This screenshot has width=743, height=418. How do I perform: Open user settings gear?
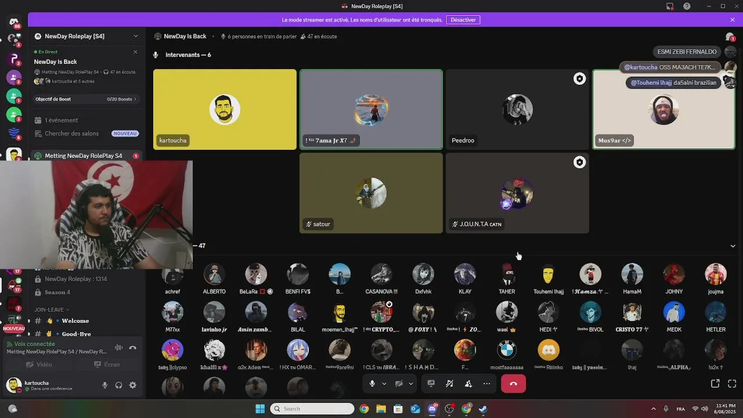point(133,385)
